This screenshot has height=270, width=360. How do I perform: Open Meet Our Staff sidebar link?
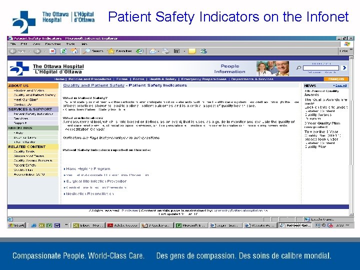(x=25, y=99)
